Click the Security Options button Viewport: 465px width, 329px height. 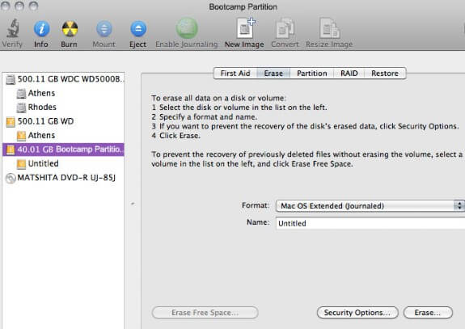point(357,312)
